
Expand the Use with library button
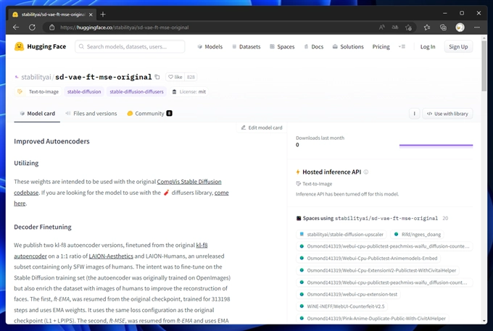click(447, 114)
